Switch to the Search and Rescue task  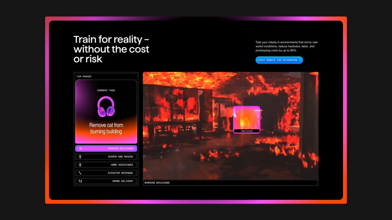(106, 157)
